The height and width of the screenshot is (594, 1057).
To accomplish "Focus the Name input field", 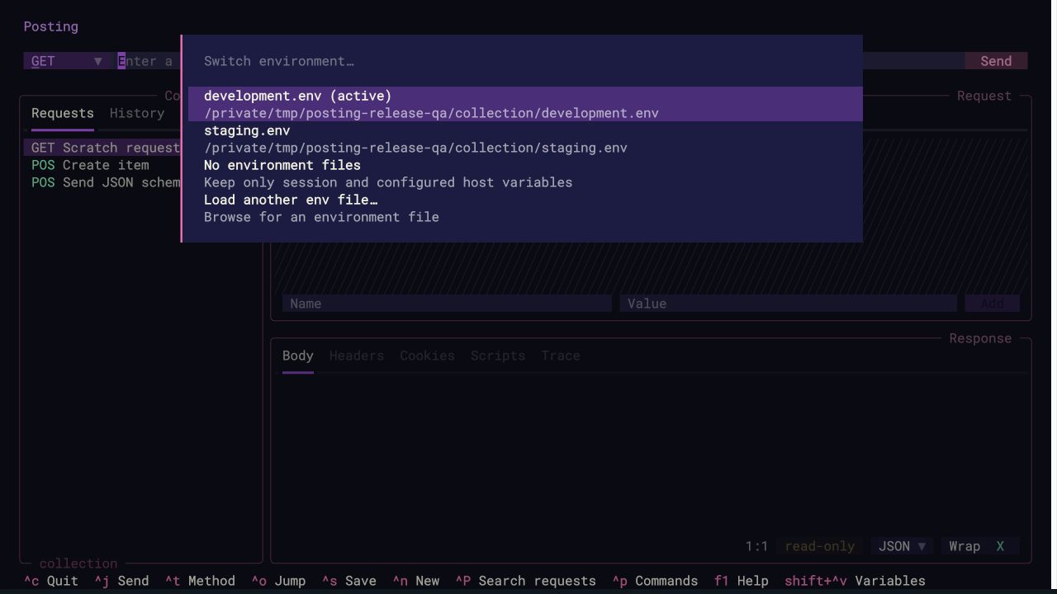I will (x=447, y=304).
